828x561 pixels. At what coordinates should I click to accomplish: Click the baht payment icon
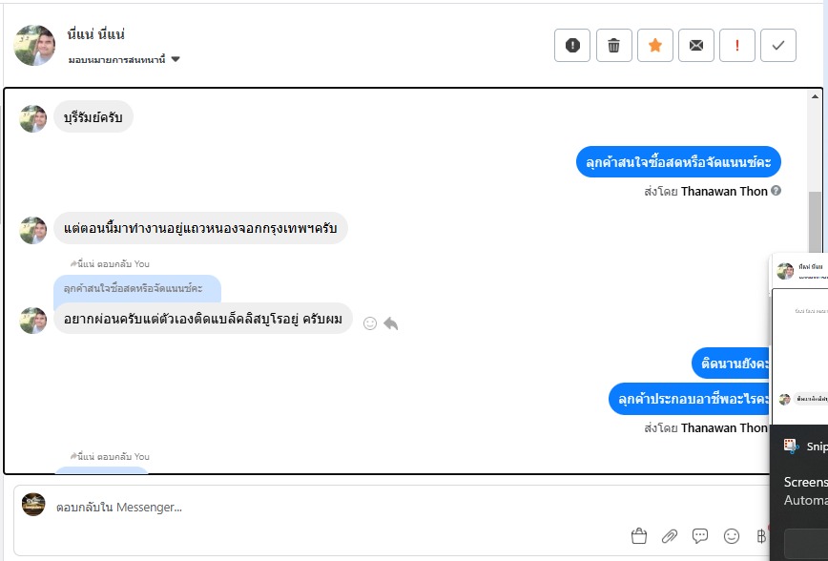pos(760,536)
